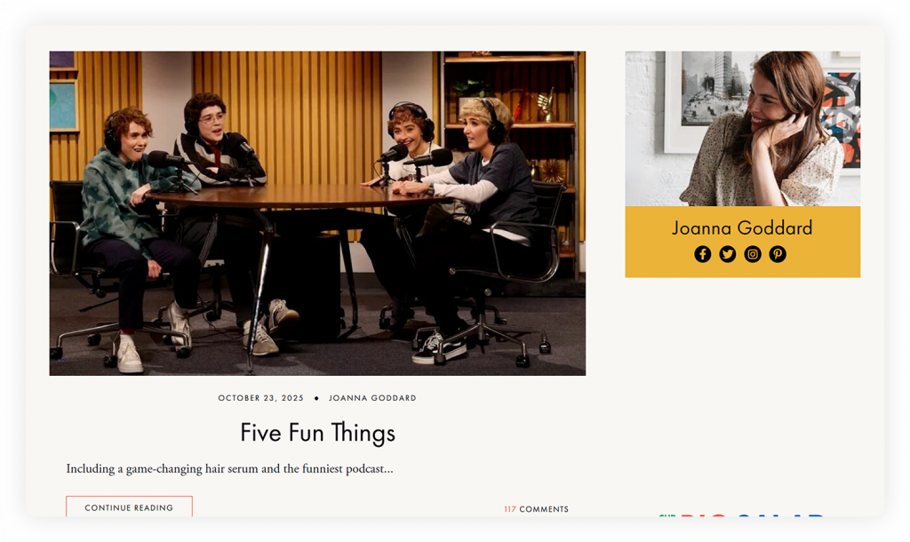Click the podcast studio featured image
This screenshot has height=542, width=910.
[x=317, y=213]
